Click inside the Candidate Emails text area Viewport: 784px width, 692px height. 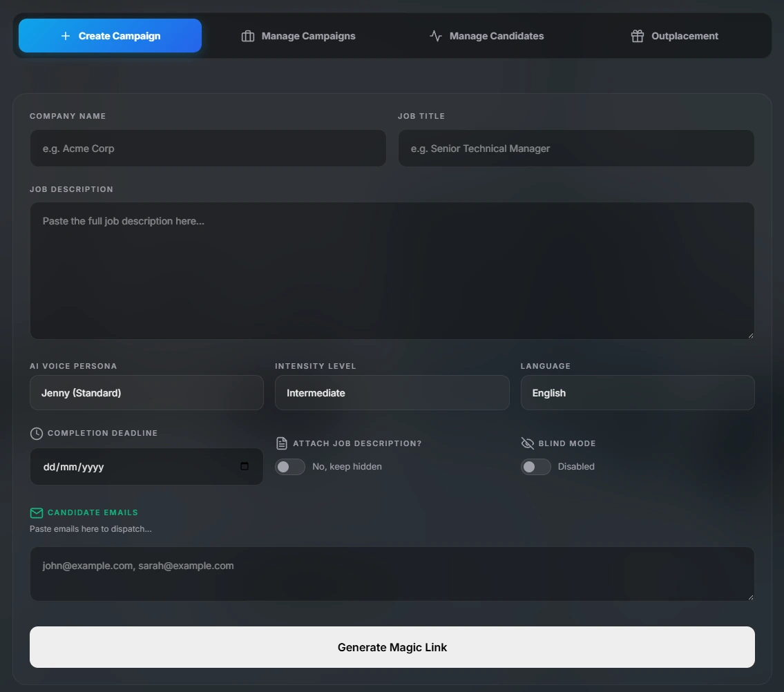(392, 574)
